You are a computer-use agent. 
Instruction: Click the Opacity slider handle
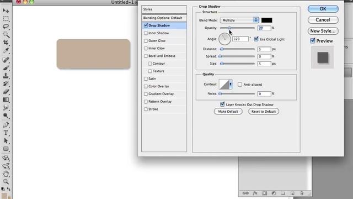[229, 28]
